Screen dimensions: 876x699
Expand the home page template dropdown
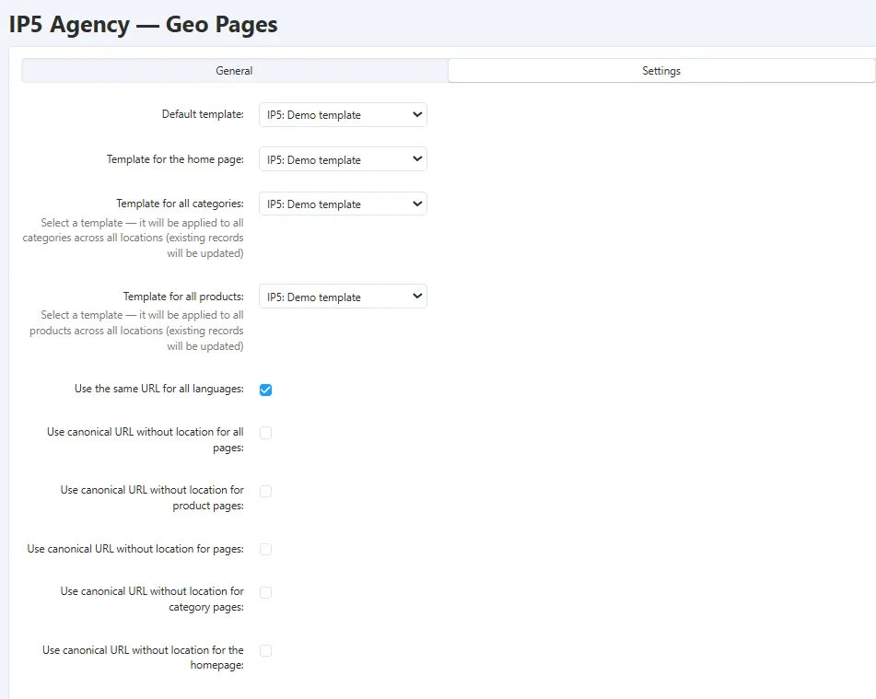343,159
